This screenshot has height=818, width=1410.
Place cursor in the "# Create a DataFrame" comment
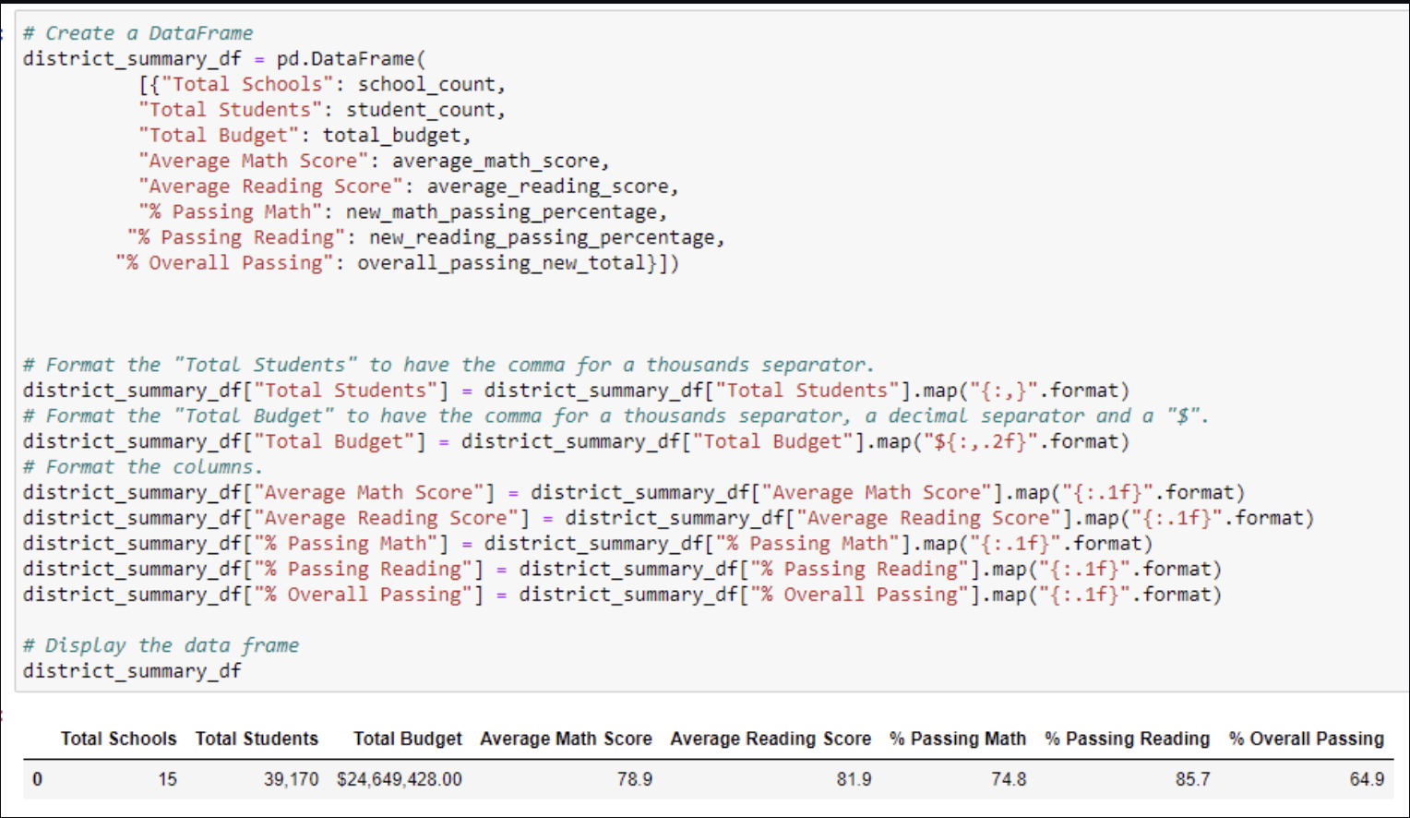click(137, 32)
